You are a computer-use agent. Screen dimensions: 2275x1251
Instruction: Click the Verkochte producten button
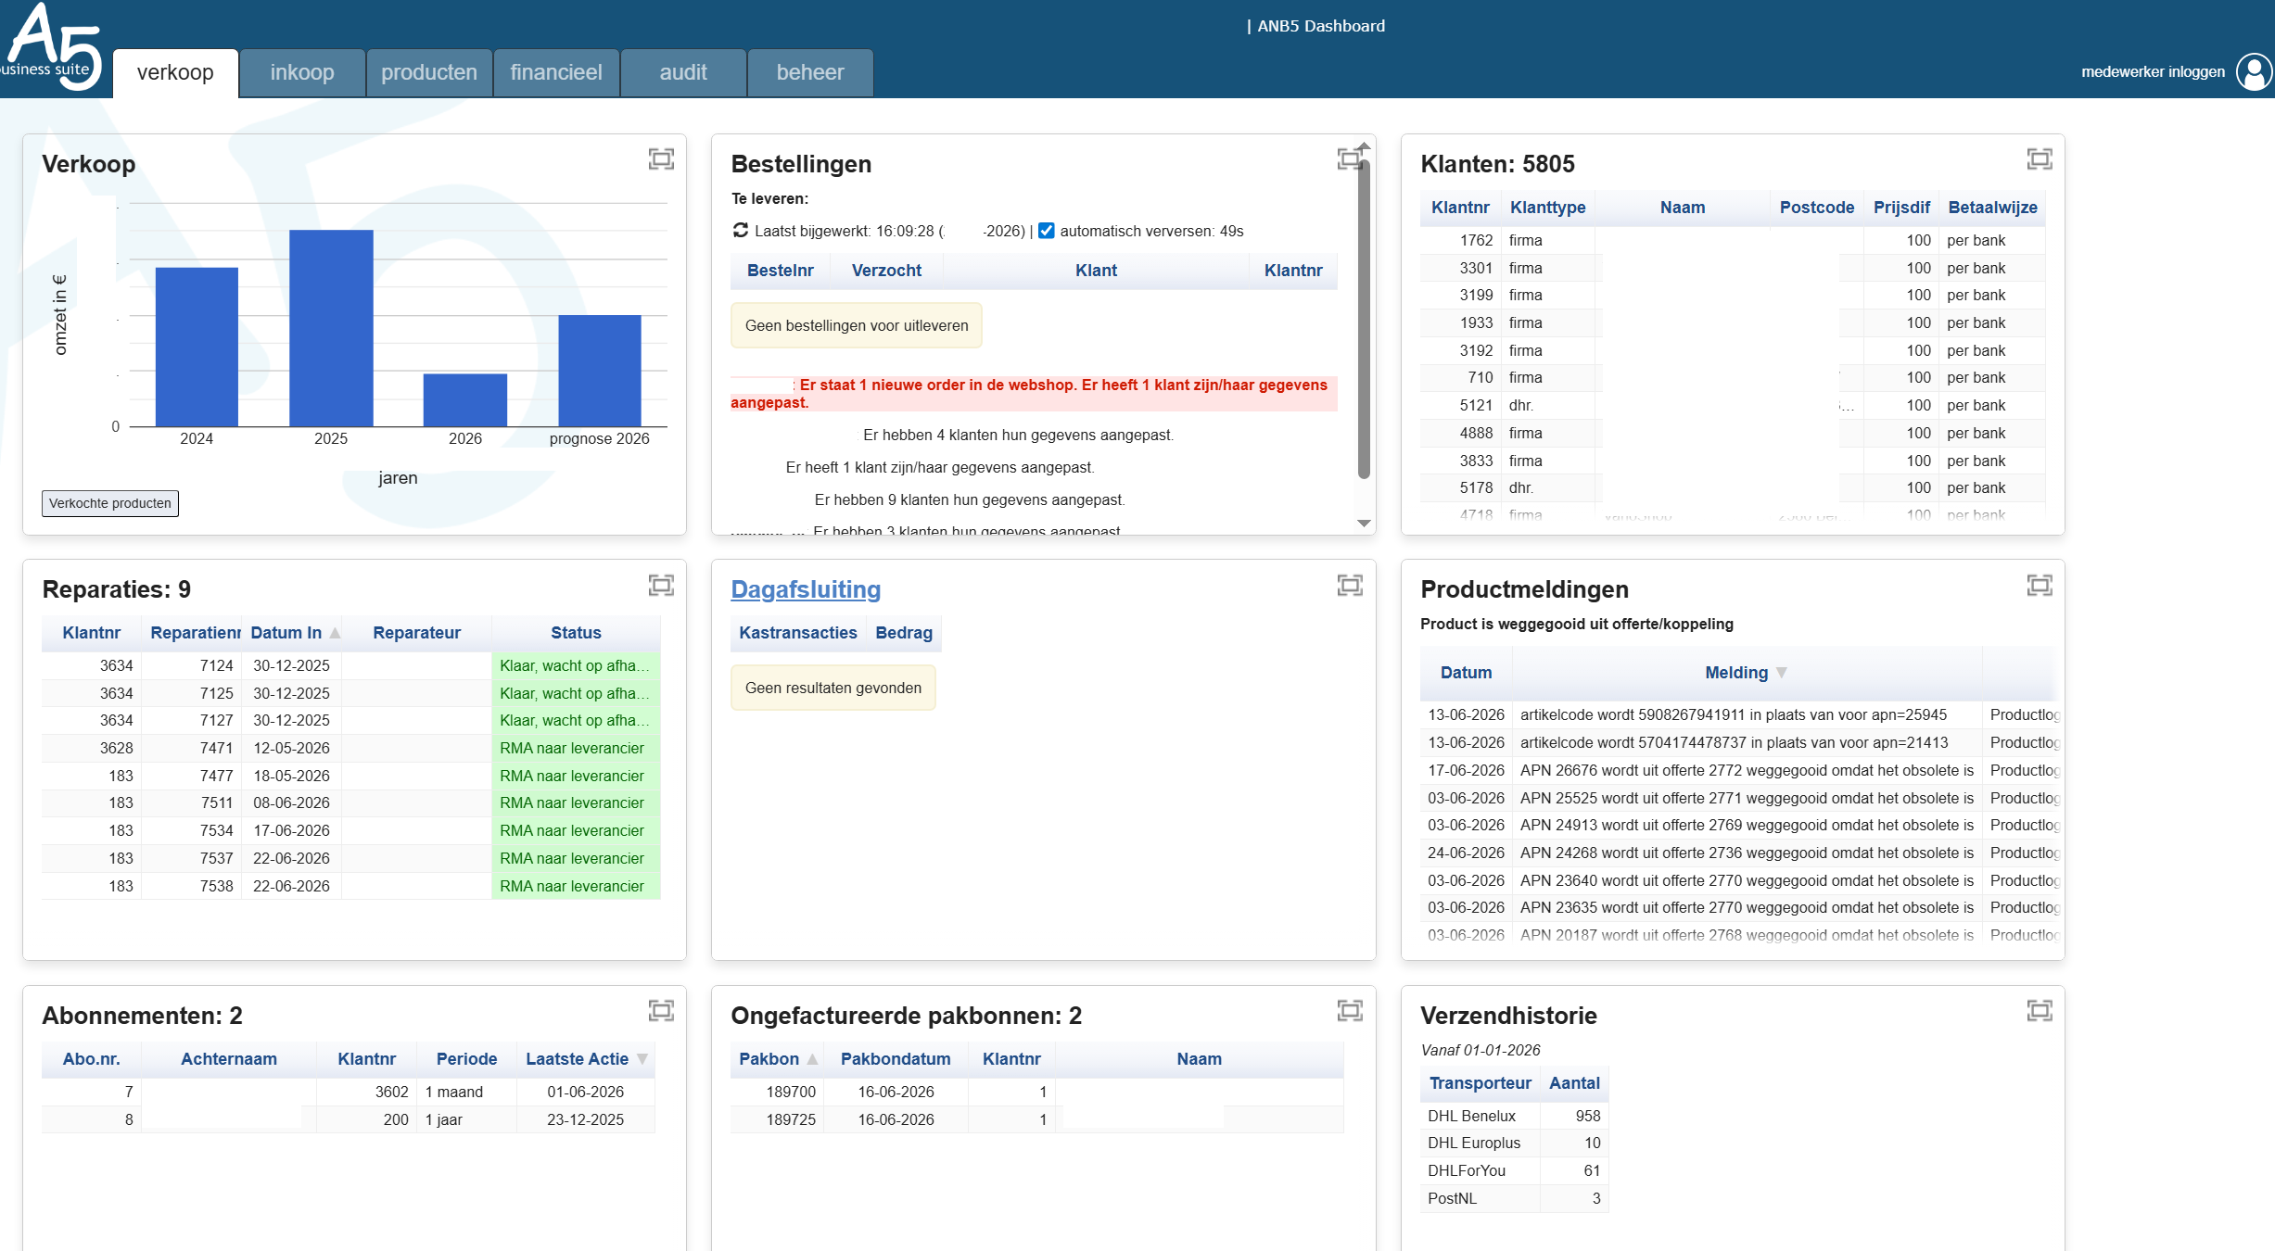pyautogui.click(x=110, y=503)
